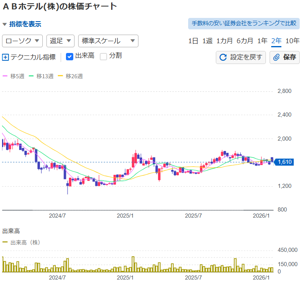Click the reload icon in 設定を戻す
This screenshot has width=305, height=282.
(223, 57)
